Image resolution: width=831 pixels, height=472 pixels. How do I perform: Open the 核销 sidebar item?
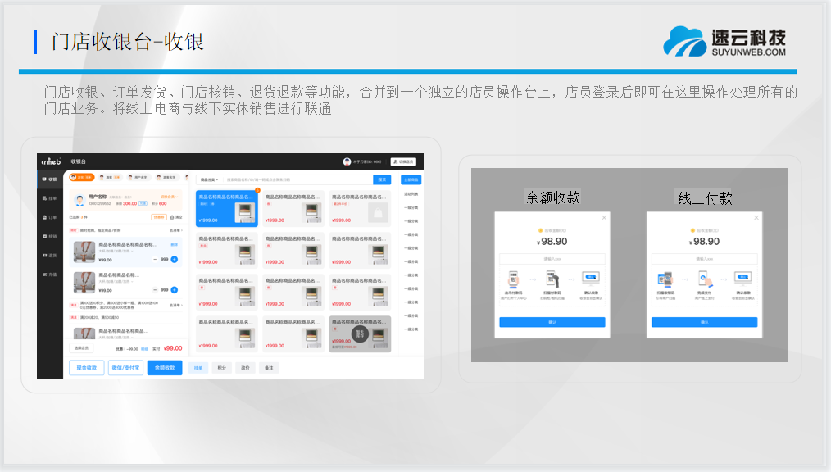(x=50, y=236)
